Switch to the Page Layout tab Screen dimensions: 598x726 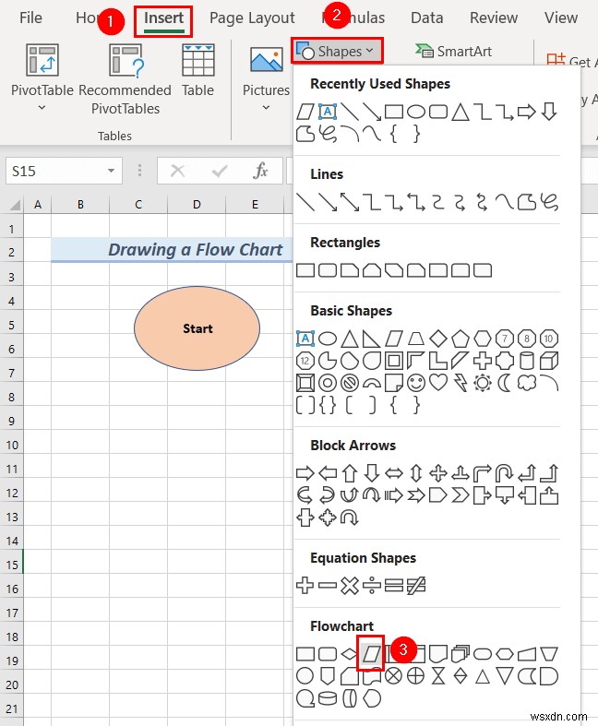(x=252, y=18)
